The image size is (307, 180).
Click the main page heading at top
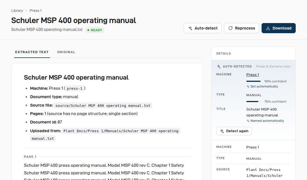(74, 20)
